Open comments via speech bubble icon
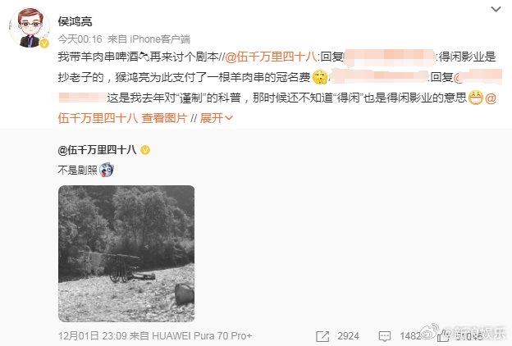This screenshot has width=512, height=346. click(384, 336)
